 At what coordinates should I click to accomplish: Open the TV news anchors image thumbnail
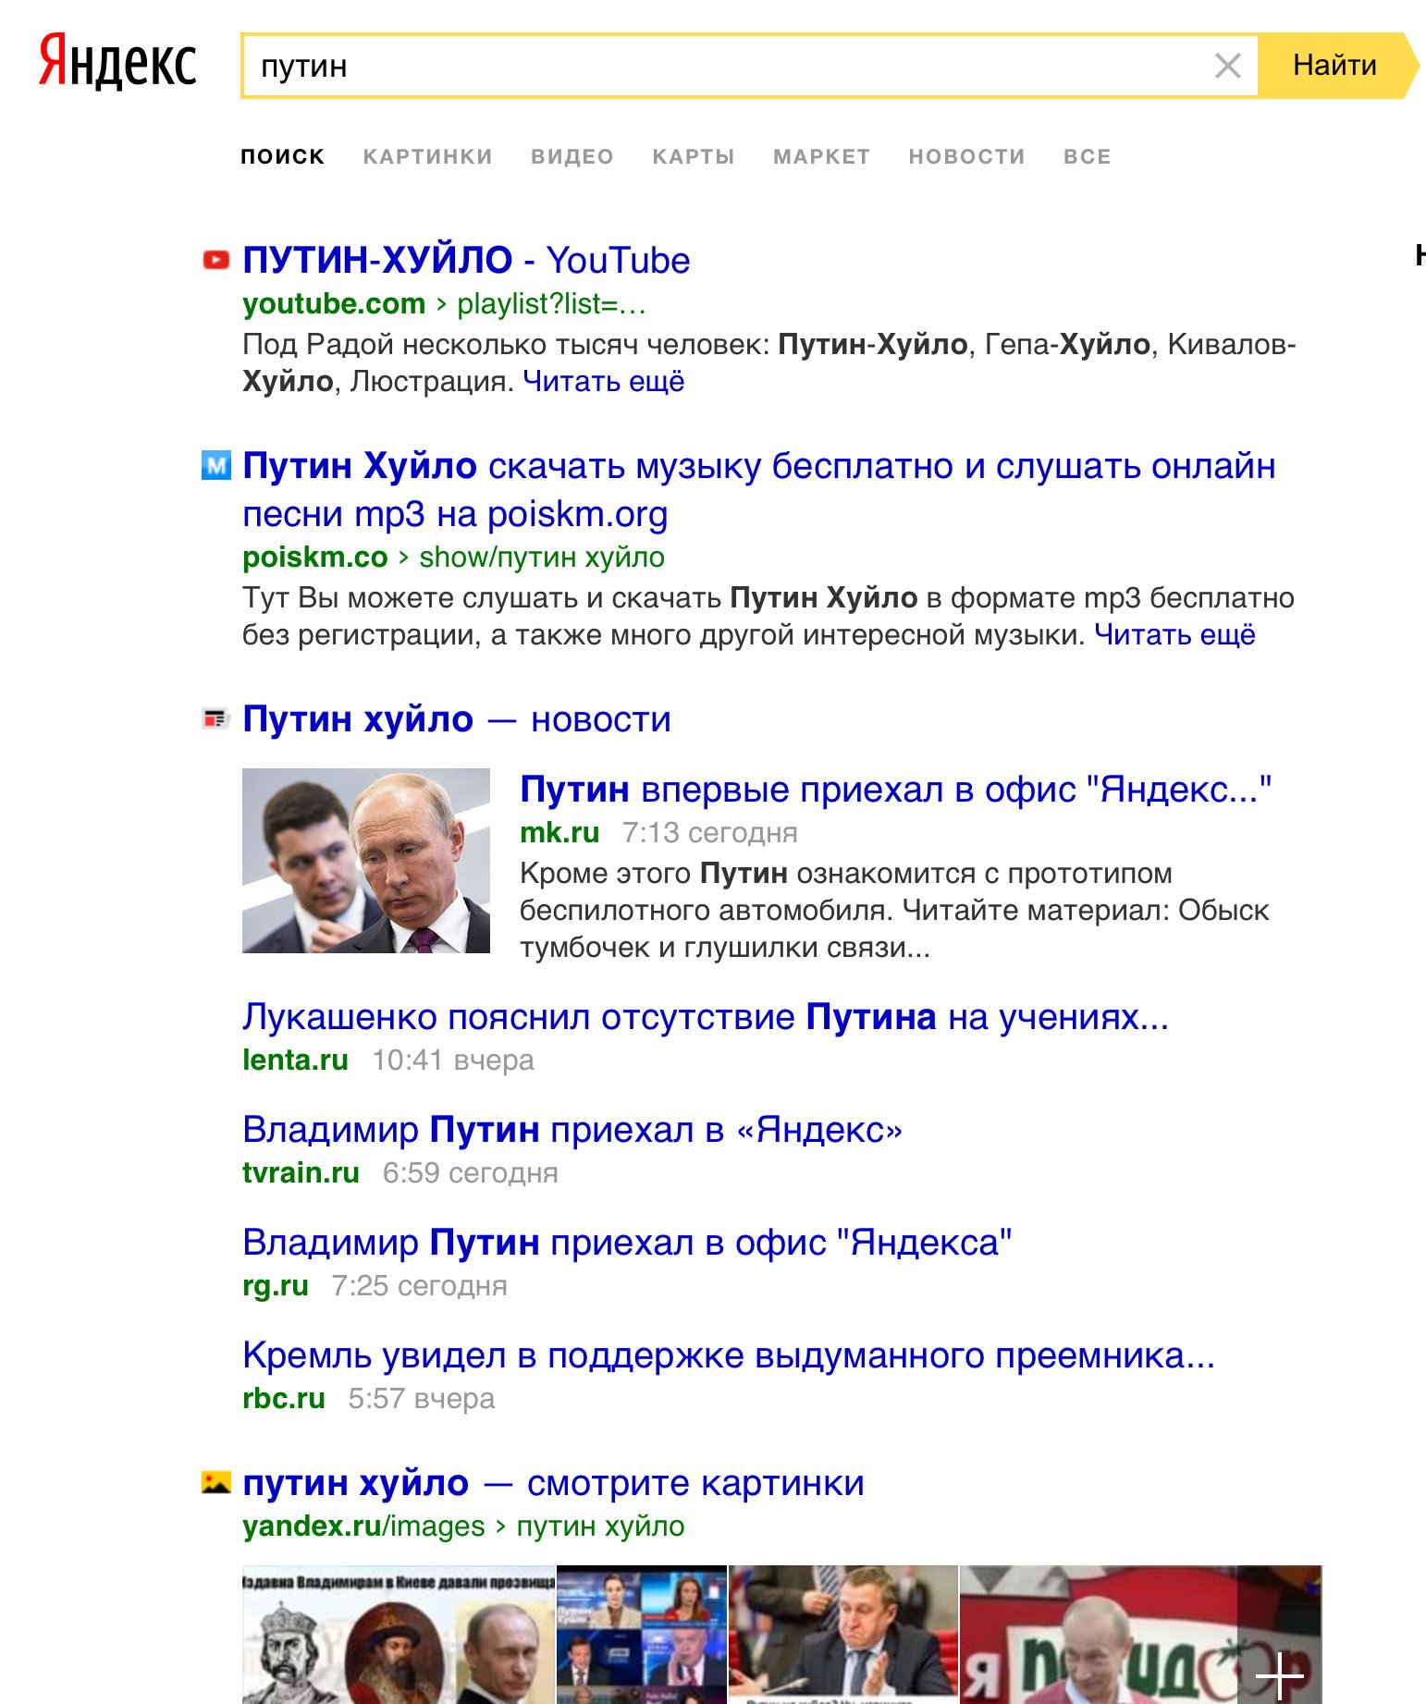click(642, 1635)
